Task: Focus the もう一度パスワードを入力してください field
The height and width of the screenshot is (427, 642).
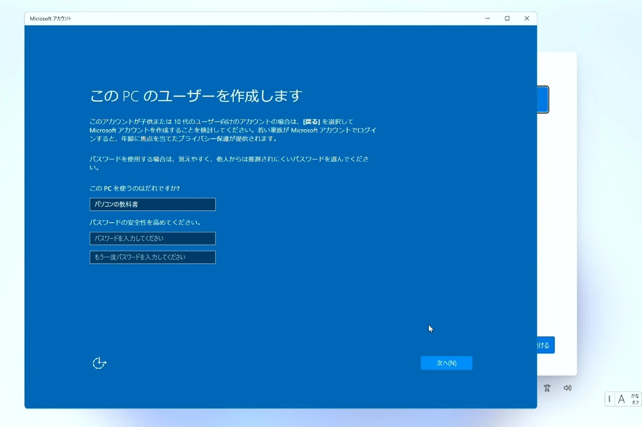Action: [152, 257]
